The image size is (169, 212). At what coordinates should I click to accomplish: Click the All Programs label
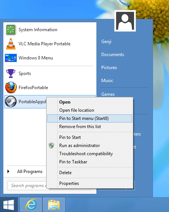(x=30, y=172)
